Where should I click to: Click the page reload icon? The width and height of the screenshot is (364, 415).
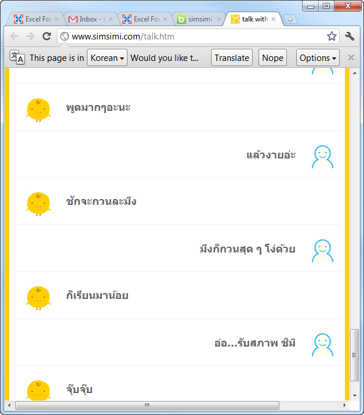(x=47, y=37)
